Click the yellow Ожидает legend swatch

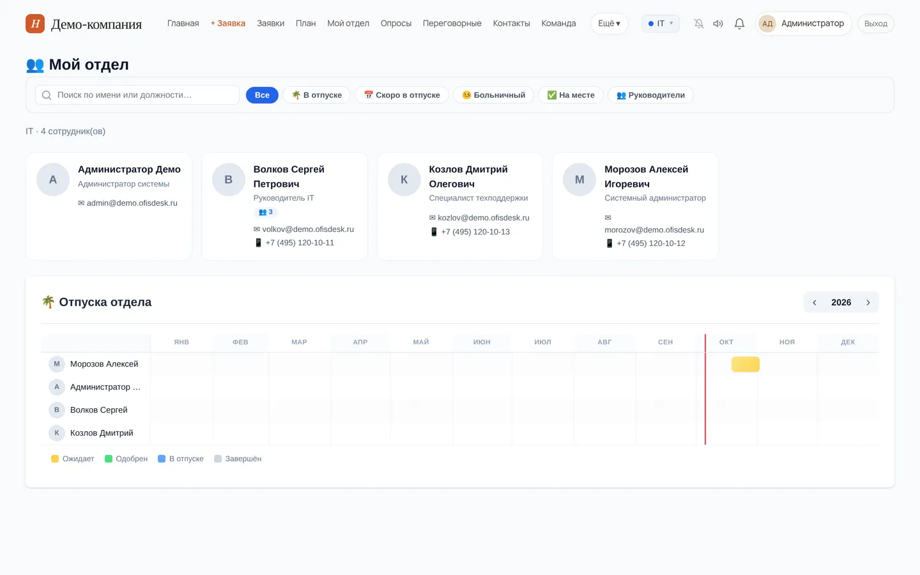[x=55, y=459]
